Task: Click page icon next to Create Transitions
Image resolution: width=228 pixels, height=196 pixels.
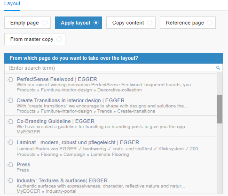Action: tap(10, 100)
